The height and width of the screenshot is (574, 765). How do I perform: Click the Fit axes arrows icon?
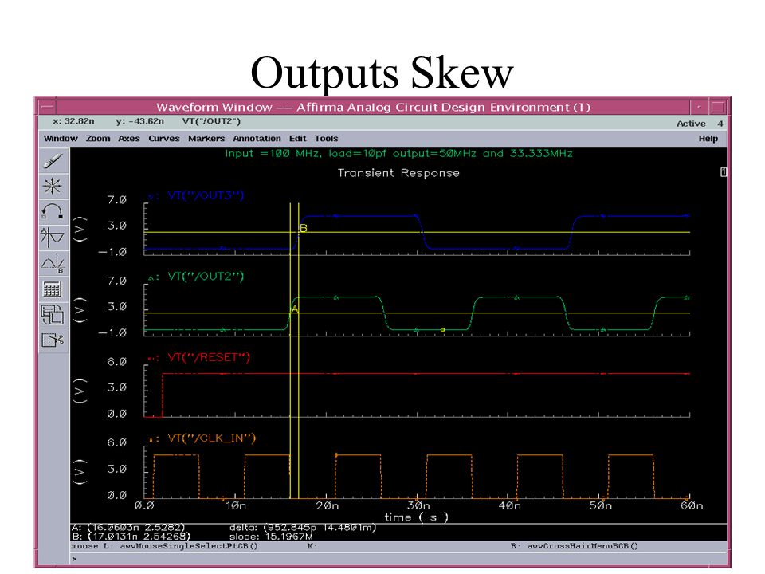[53, 186]
